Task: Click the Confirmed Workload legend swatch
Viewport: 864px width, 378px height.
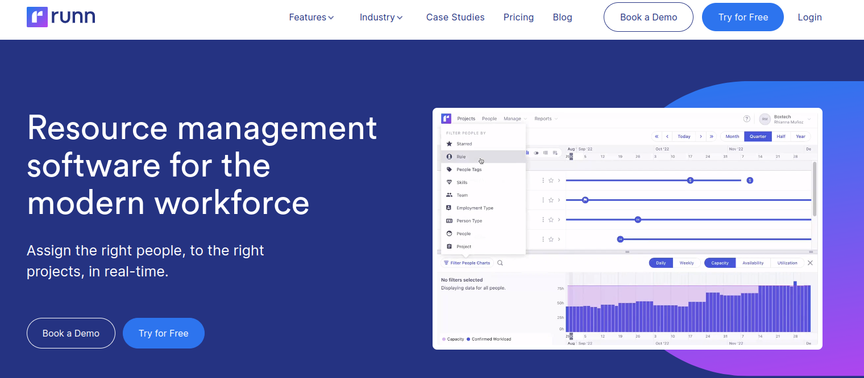Action: (468, 339)
